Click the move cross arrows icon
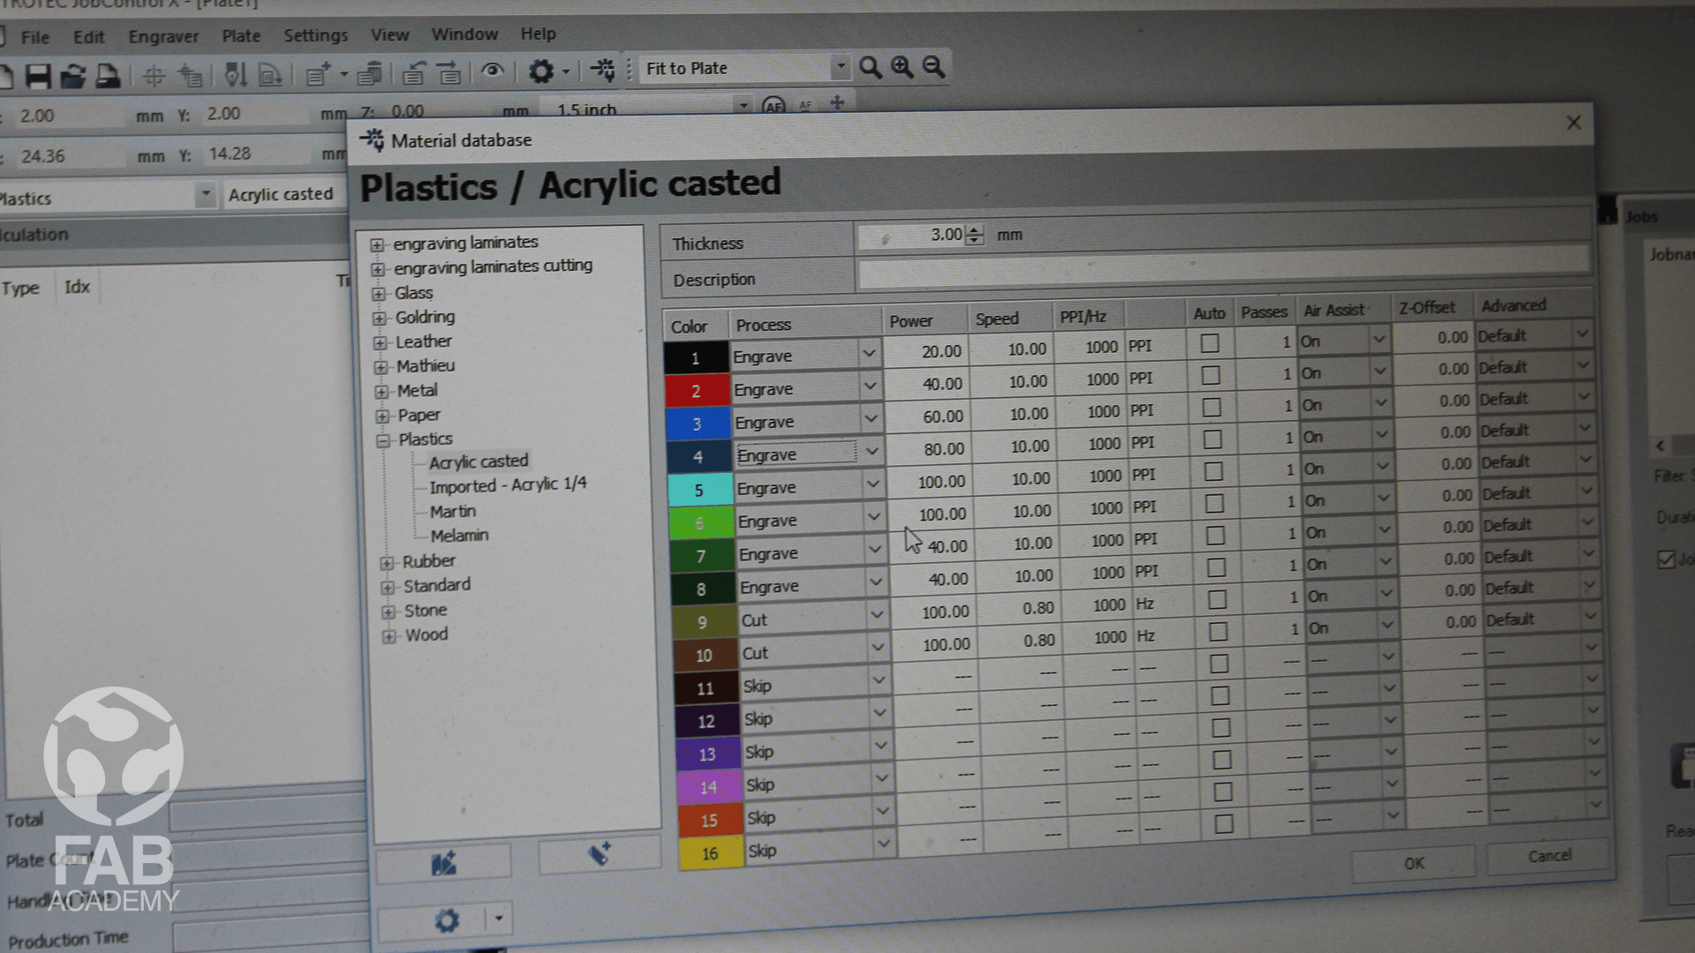 (837, 103)
